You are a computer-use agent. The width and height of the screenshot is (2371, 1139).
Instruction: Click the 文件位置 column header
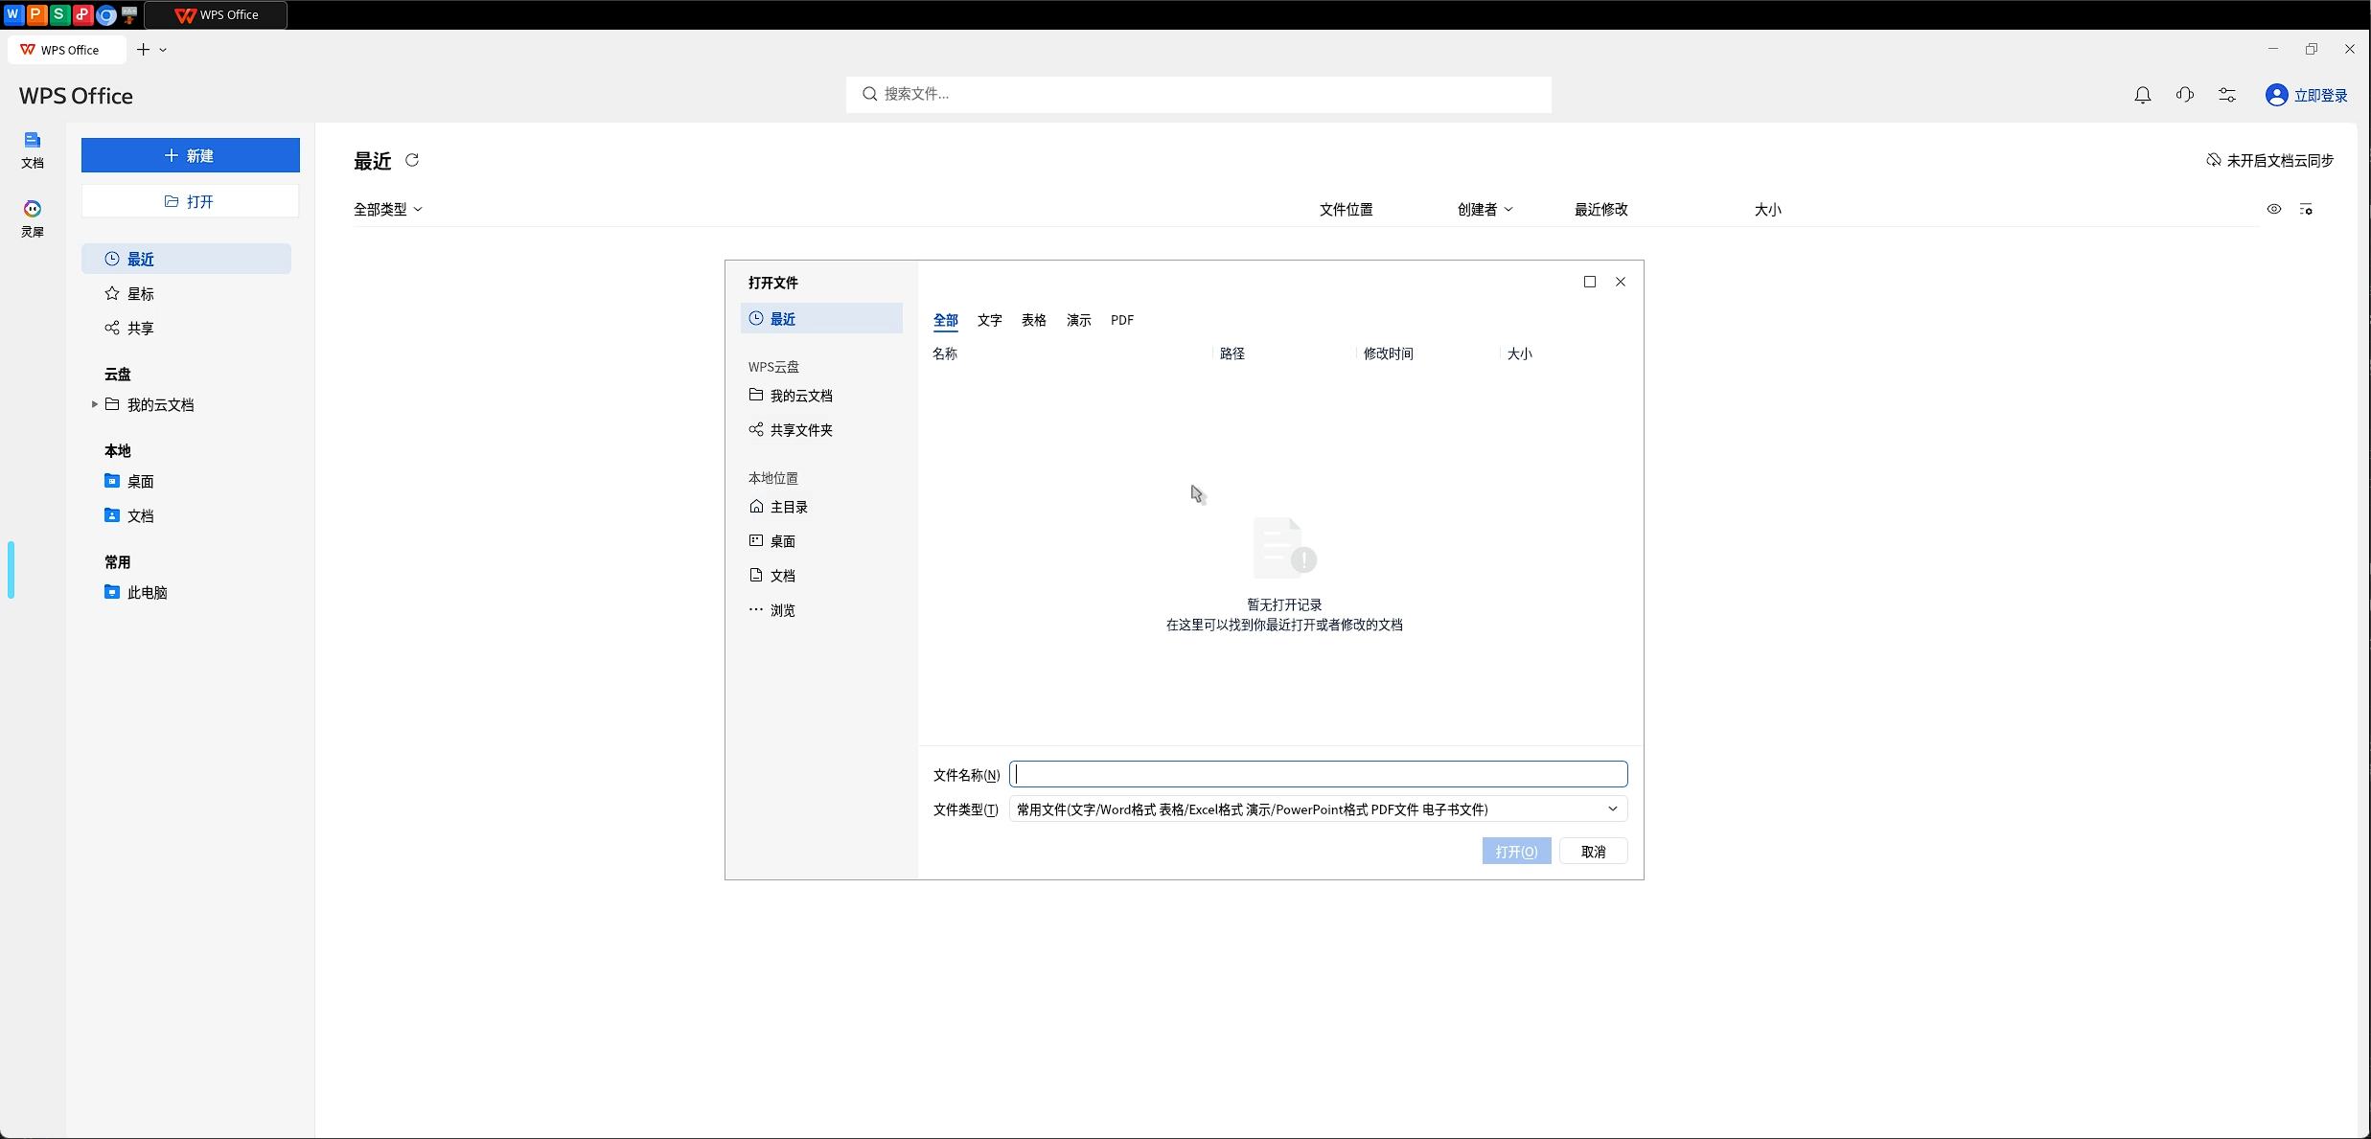(1346, 209)
